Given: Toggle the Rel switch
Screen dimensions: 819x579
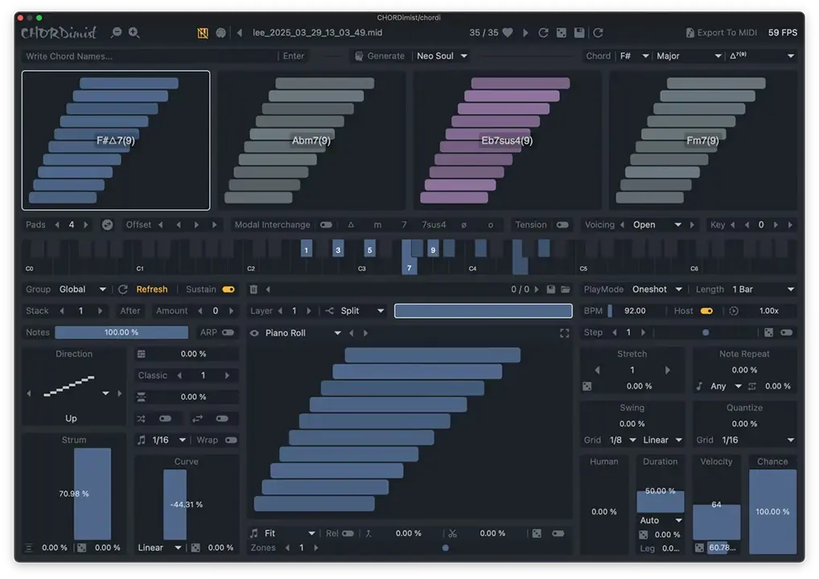Looking at the screenshot, I should [348, 534].
